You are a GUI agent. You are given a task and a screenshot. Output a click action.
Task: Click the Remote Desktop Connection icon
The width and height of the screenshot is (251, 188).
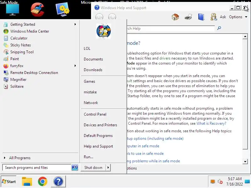click(6, 73)
